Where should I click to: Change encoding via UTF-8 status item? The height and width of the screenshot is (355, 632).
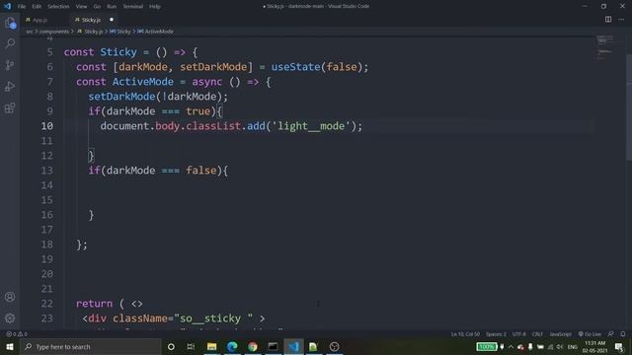(x=519, y=334)
